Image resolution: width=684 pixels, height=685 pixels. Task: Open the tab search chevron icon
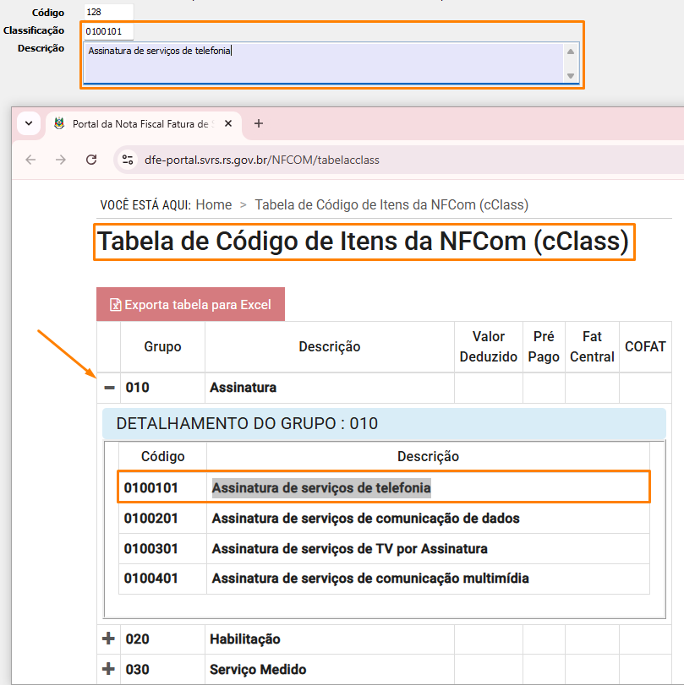pyautogui.click(x=28, y=122)
